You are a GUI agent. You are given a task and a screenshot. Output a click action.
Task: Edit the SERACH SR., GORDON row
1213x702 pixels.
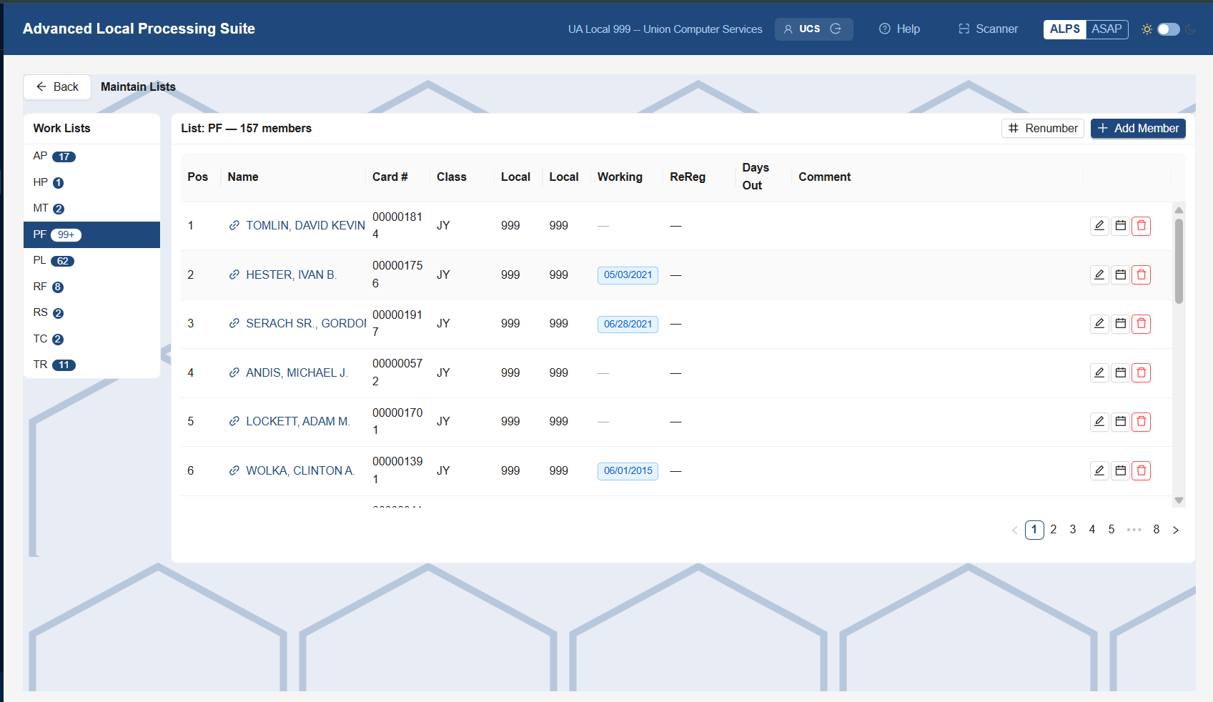coord(1099,324)
